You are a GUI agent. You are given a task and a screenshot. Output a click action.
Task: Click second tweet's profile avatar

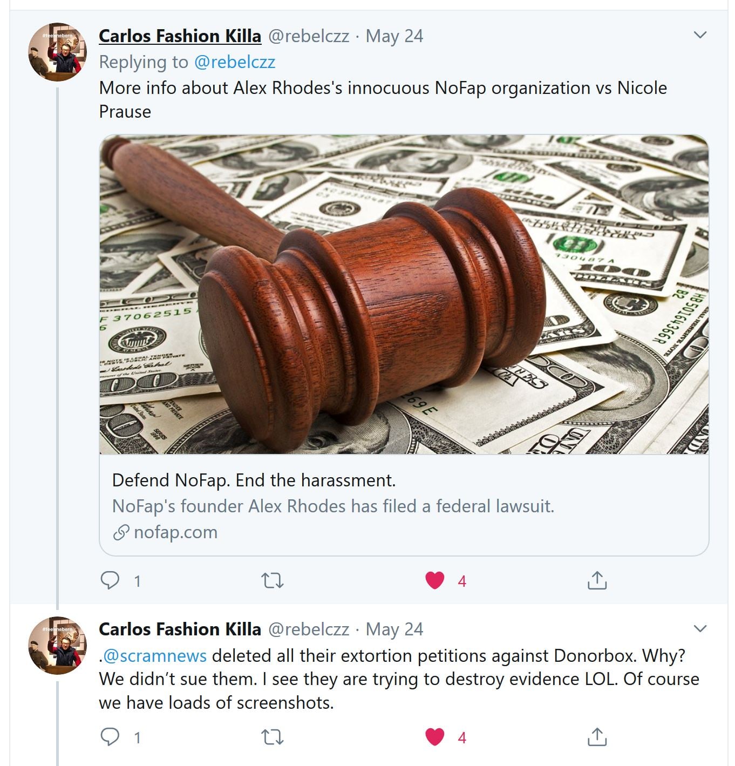57,646
